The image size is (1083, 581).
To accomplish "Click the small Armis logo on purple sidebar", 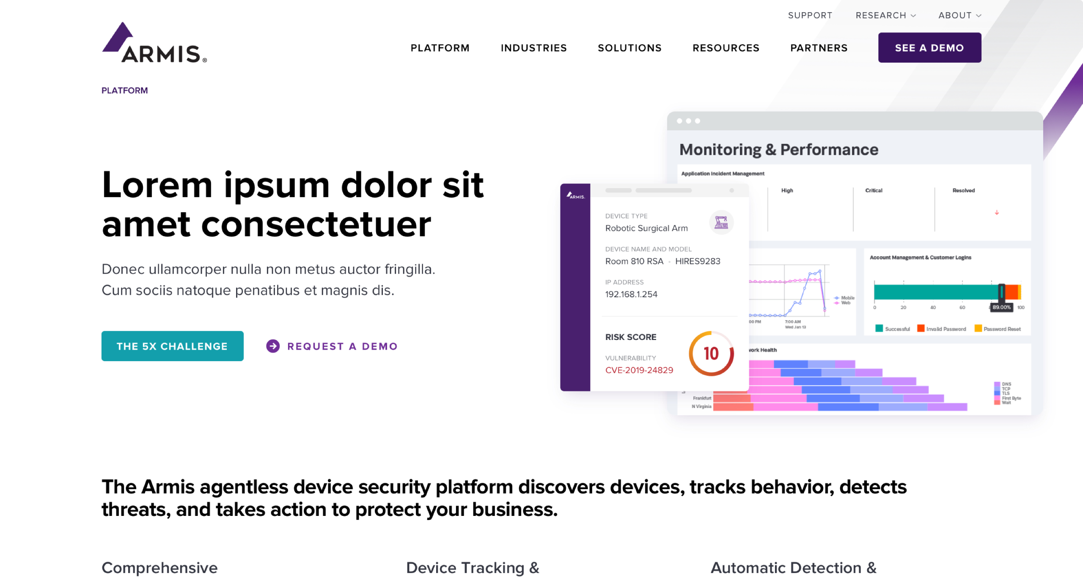I will (575, 195).
